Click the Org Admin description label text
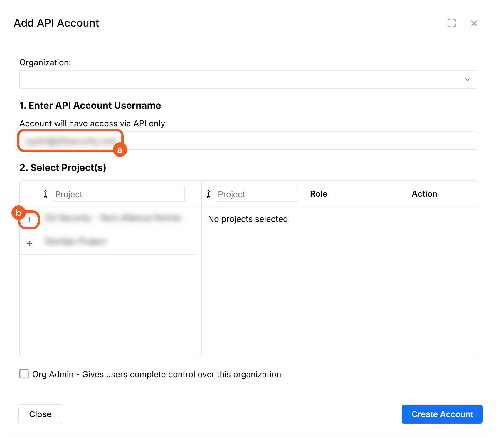Image resolution: width=496 pixels, height=437 pixels. pyautogui.click(x=157, y=374)
